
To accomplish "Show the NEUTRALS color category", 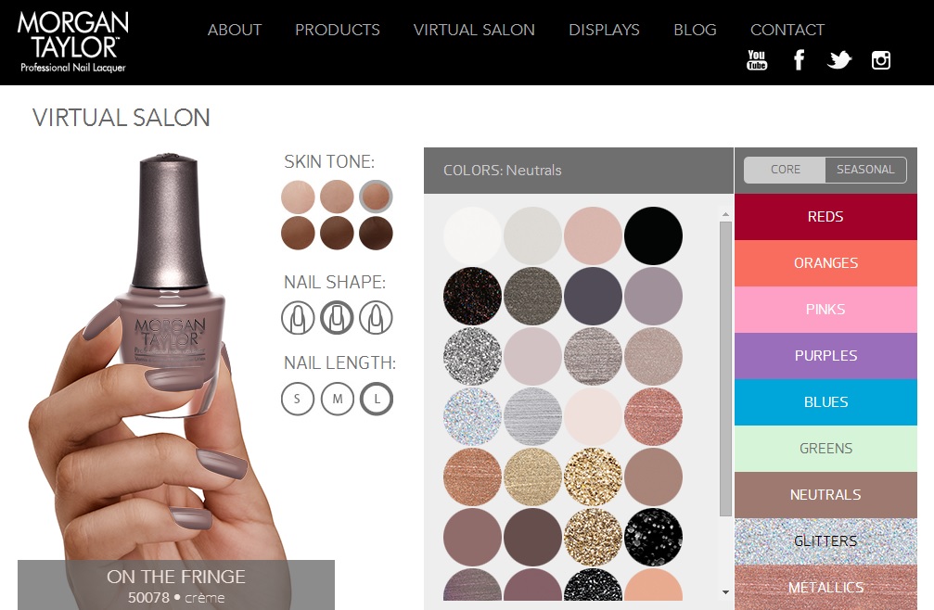I will (x=825, y=495).
